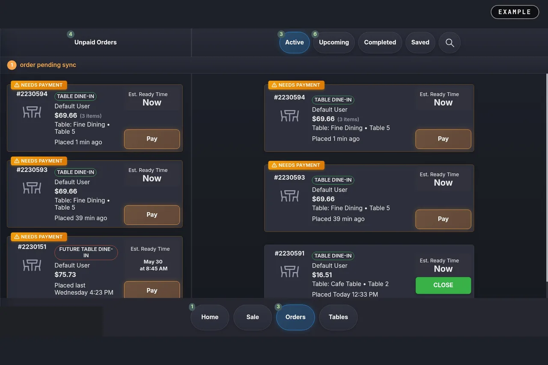Click the "May 30 at 8:45 AM" ready time
Viewport: 548px width, 365px height.
(x=153, y=265)
